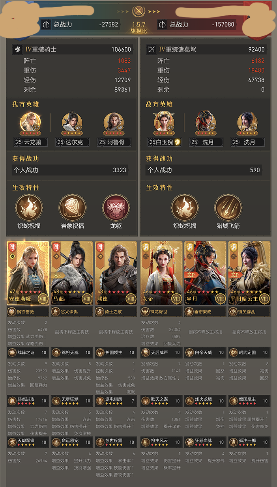View the 安德莉娅 hero card
The height and width of the screenshot is (487, 277).
tap(28, 273)
